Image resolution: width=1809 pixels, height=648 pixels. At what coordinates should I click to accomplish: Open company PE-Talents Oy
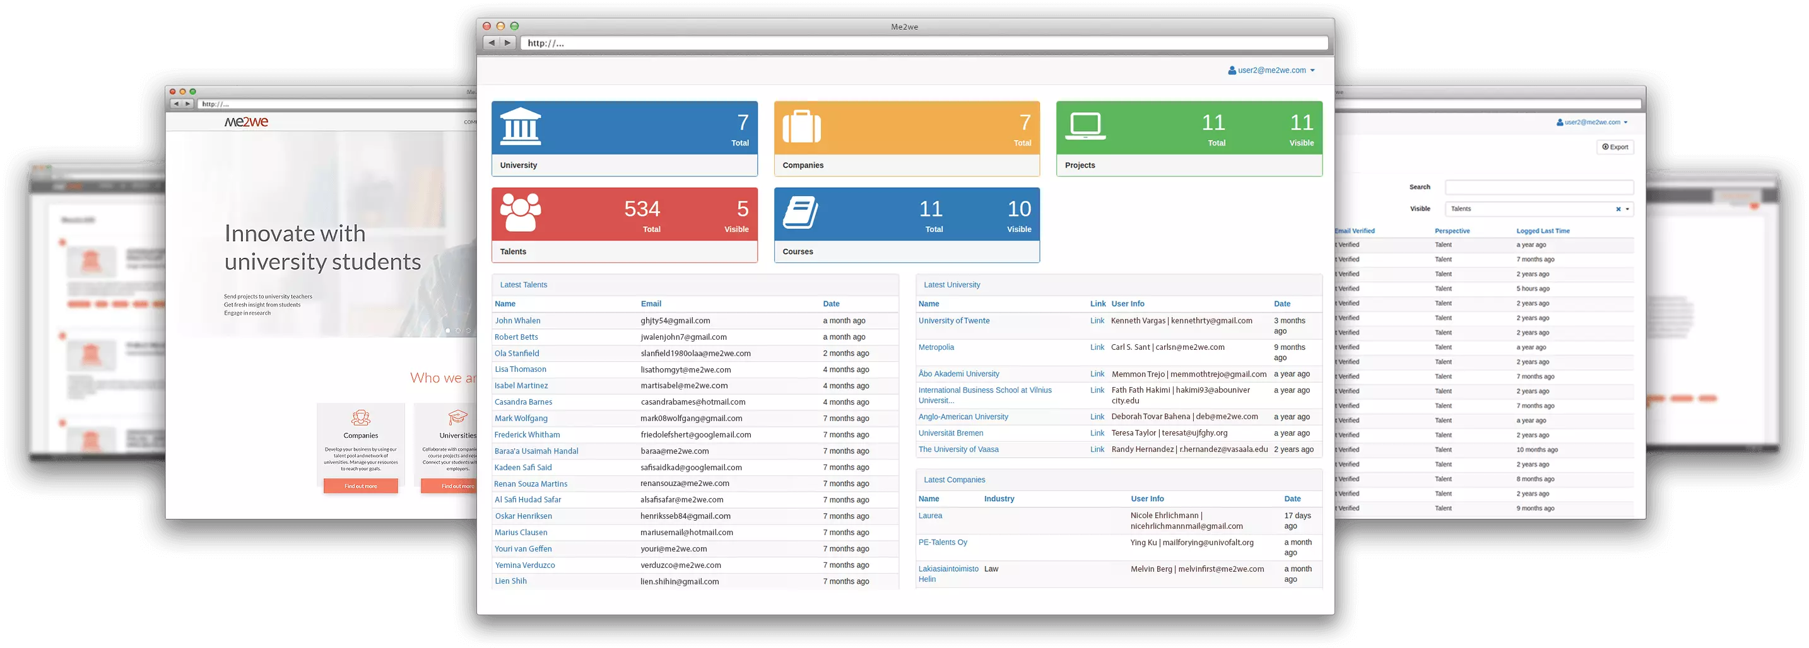click(943, 542)
